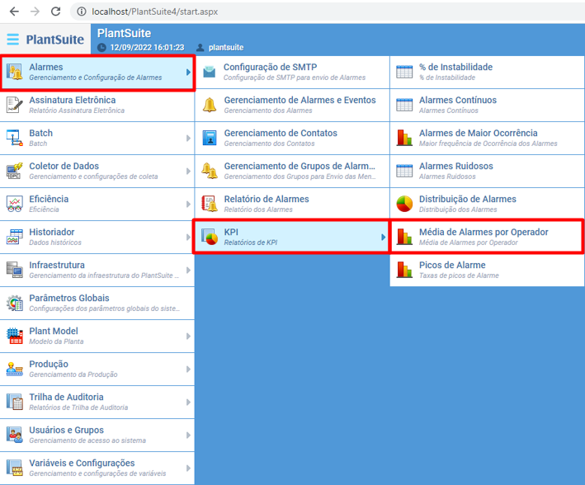Click the browser back arrow
Image resolution: width=585 pixels, height=485 pixels.
[x=14, y=12]
